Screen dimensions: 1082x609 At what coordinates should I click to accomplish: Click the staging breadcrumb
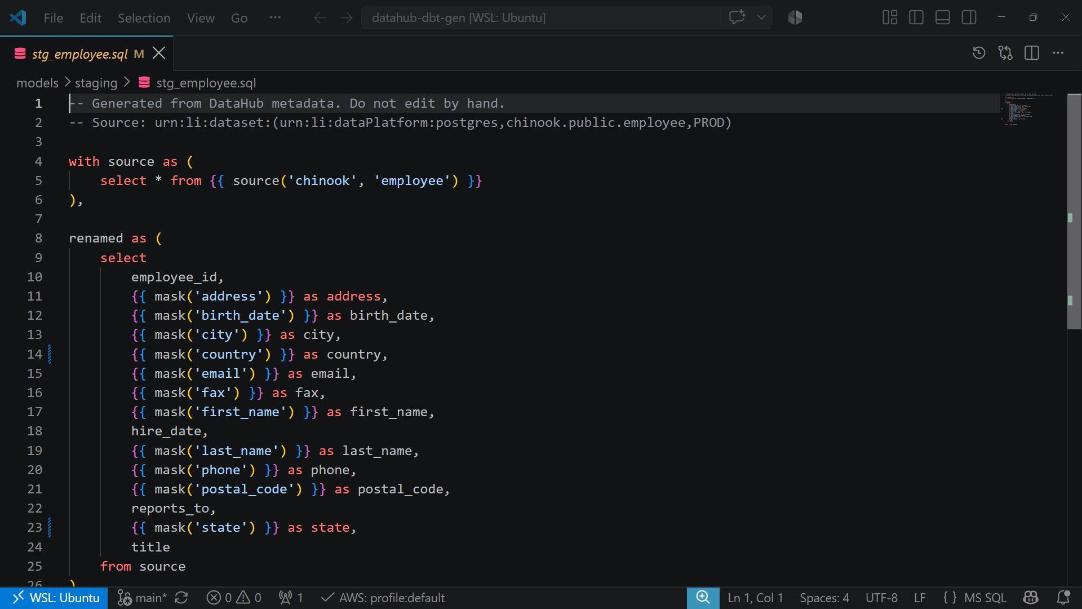click(x=96, y=83)
